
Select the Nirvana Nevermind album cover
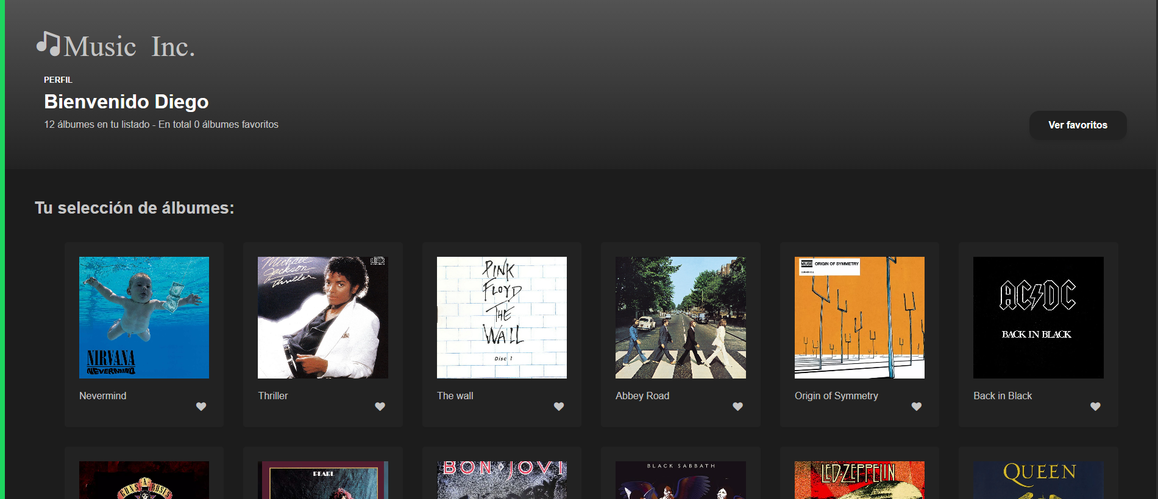point(144,318)
